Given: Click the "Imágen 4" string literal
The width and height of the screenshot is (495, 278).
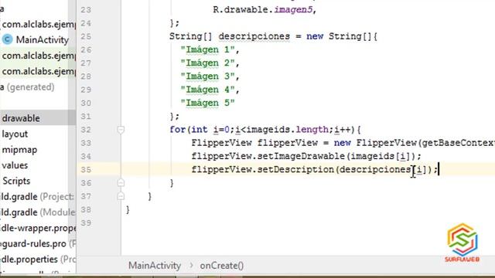Looking at the screenshot, I should coord(208,90).
